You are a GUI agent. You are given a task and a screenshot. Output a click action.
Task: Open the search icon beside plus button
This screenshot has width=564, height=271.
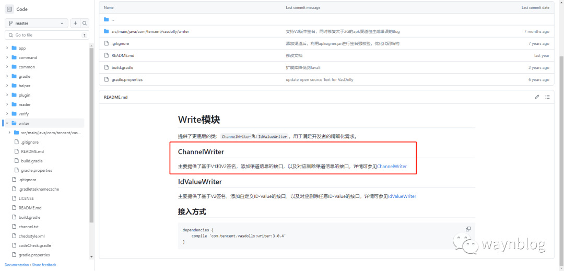[x=85, y=23]
